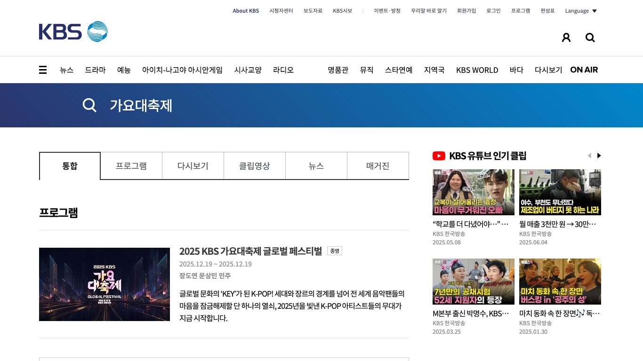Open the 라디오 menu
The image size is (643, 361).
click(283, 70)
